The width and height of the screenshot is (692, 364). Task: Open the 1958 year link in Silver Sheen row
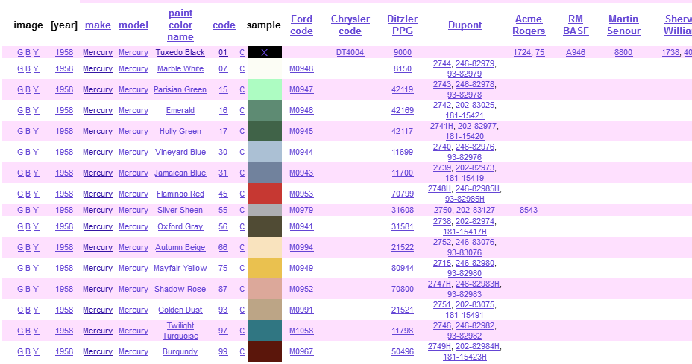tap(64, 210)
